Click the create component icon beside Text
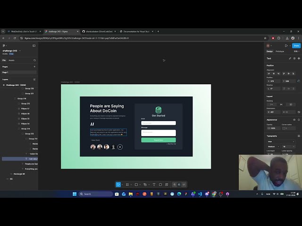Screen dimensions: 302x226 point(299,58)
